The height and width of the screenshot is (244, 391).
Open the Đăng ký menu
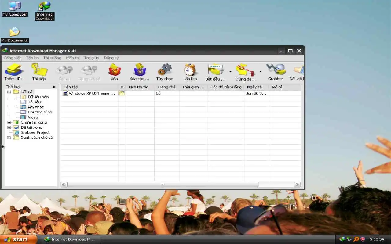click(111, 58)
